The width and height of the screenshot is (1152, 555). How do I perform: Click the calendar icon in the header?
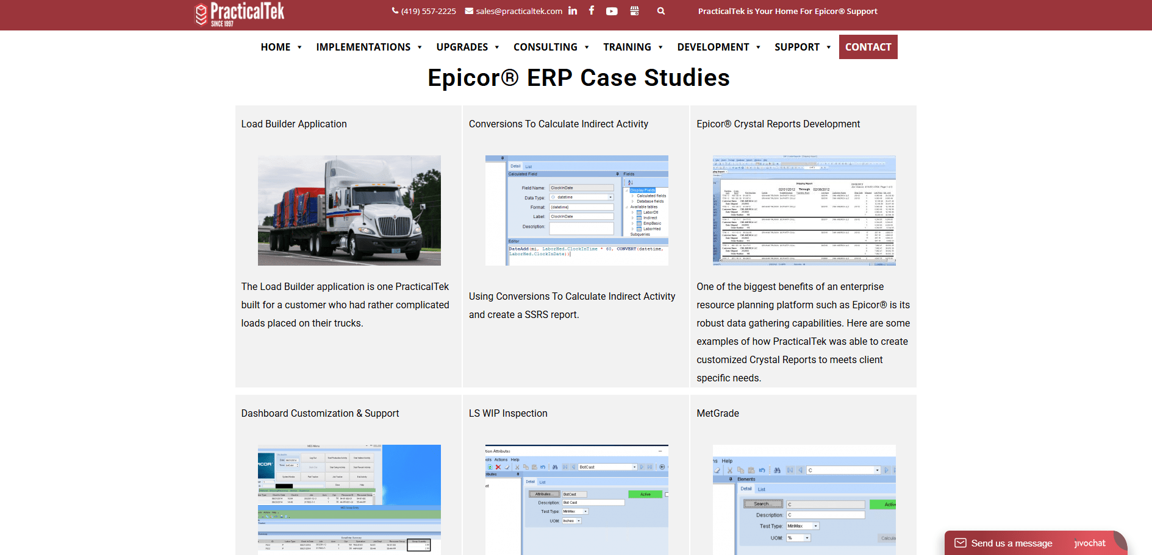click(x=634, y=11)
